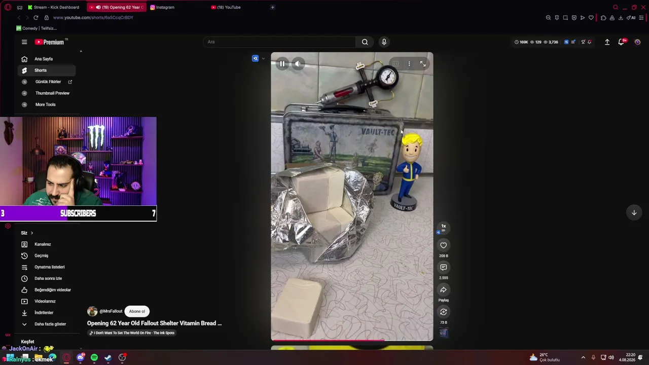The height and width of the screenshot is (365, 649).
Task: Open Thumbnail Preview sidebar item
Action: pos(47,93)
